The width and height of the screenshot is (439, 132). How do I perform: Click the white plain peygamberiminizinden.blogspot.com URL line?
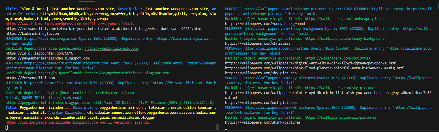click(x=48, y=58)
